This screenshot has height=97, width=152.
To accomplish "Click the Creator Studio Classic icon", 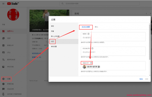I will point(3,94).
